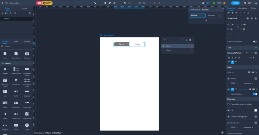Switch to the Assets tab
Viewport: 259px width, 135px height.
pyautogui.click(x=27, y=41)
